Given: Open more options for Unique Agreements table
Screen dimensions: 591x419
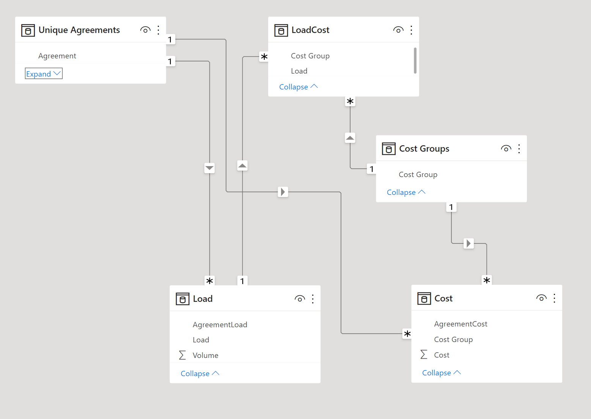Looking at the screenshot, I should coord(158,30).
